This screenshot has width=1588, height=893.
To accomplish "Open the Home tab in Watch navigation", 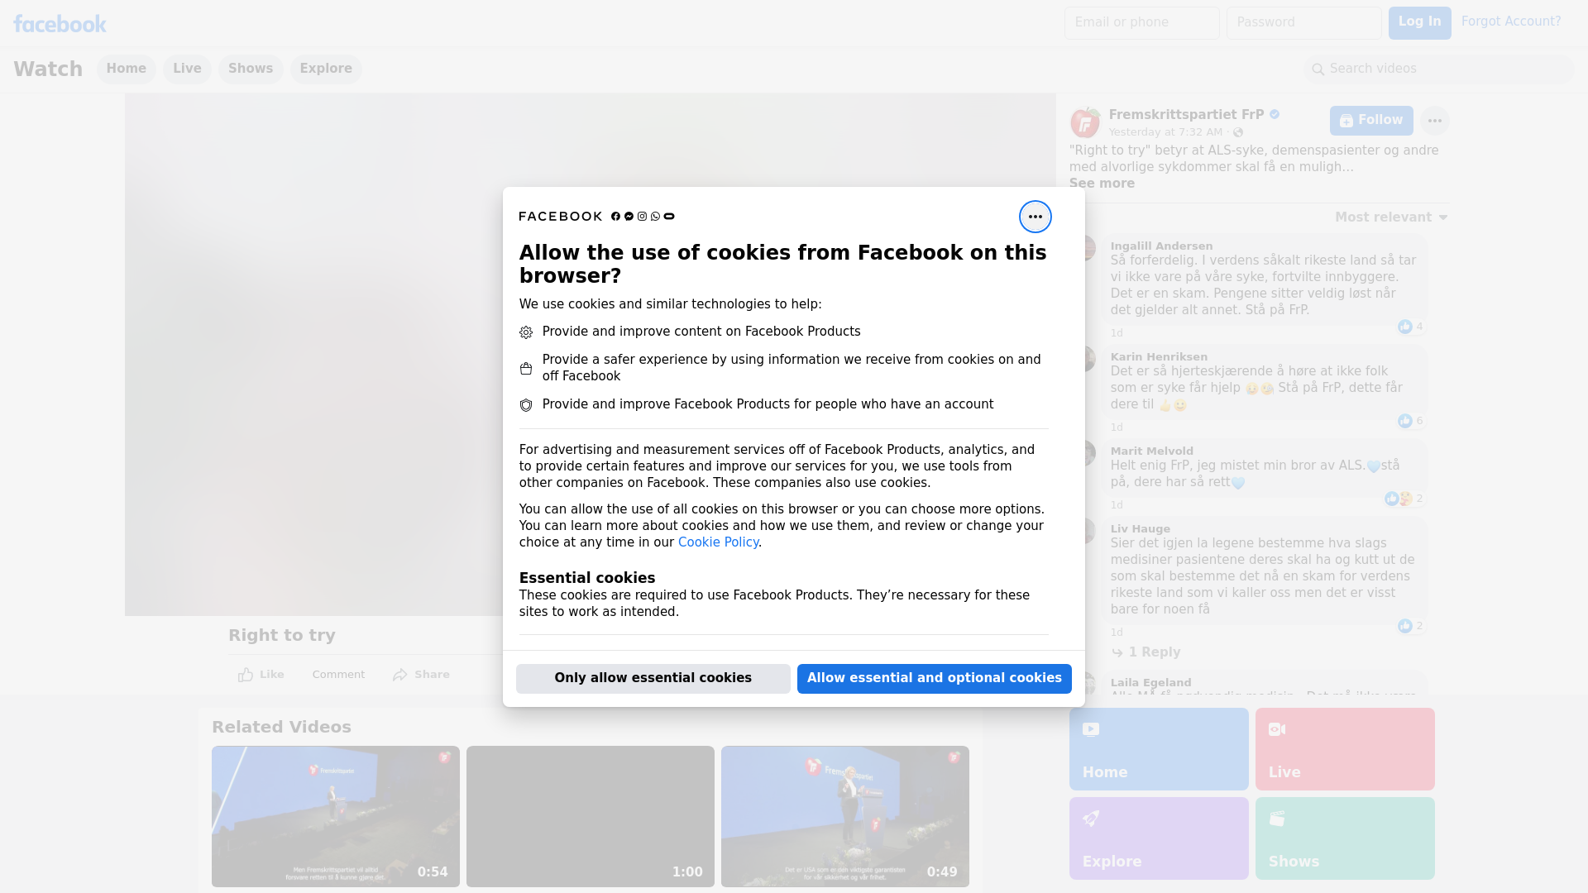I will pos(126,69).
